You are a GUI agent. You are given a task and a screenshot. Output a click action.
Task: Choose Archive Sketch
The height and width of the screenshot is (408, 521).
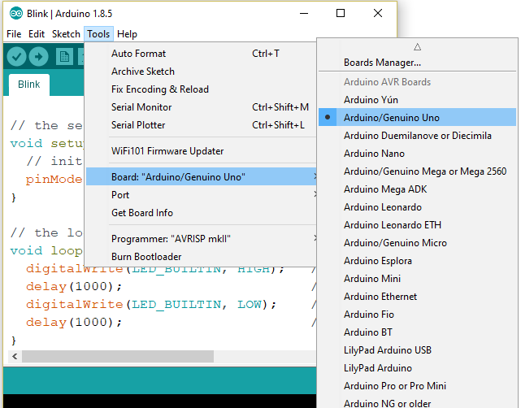201,71
